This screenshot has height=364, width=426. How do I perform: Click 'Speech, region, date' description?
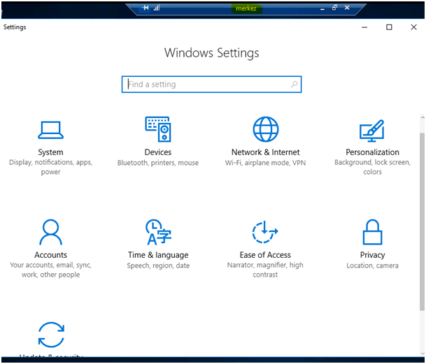[x=158, y=265]
